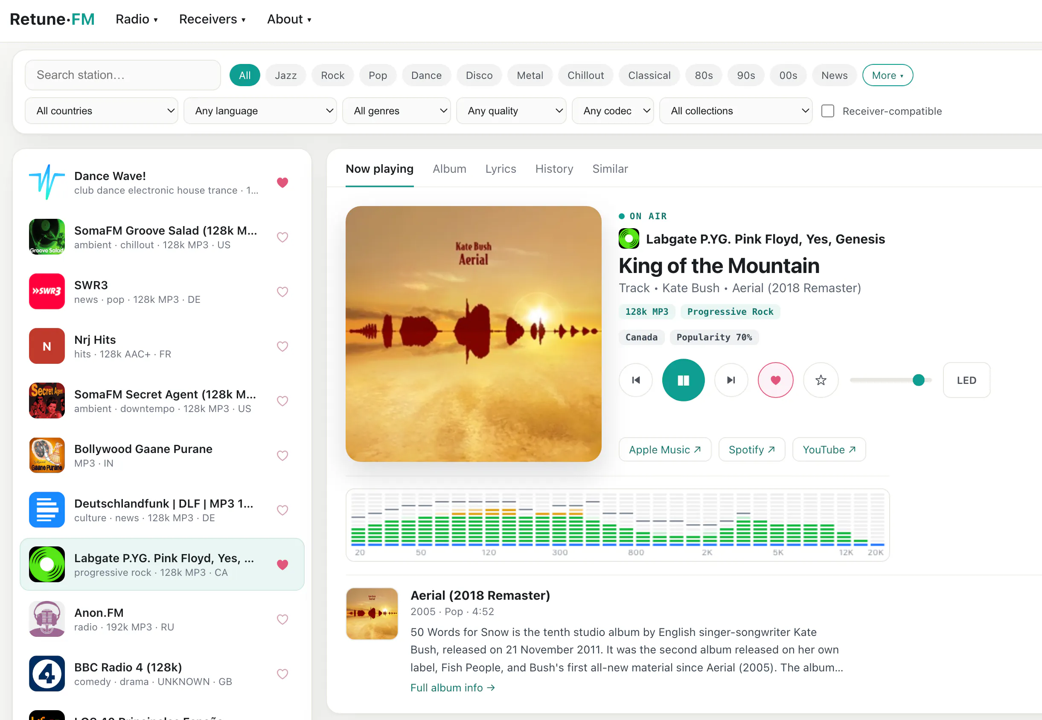Open the Radio menu

tap(137, 19)
